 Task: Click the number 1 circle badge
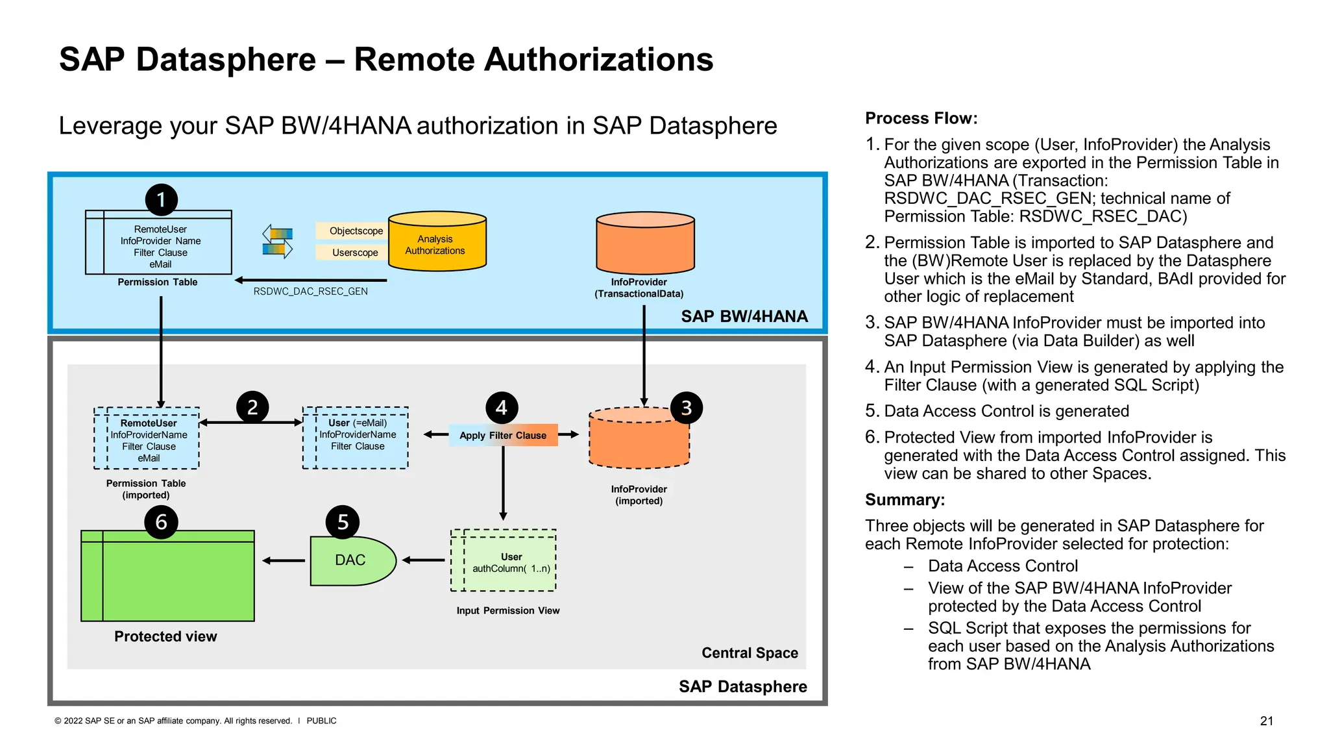pyautogui.click(x=162, y=200)
